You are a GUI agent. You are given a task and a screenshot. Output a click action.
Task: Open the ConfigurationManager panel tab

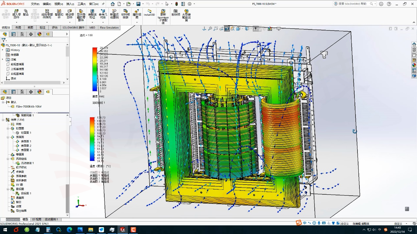click(22, 34)
